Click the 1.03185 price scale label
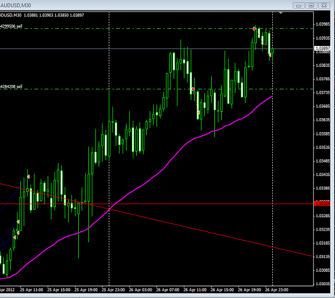Viewport: 335px width, 298px height. [x=323, y=243]
